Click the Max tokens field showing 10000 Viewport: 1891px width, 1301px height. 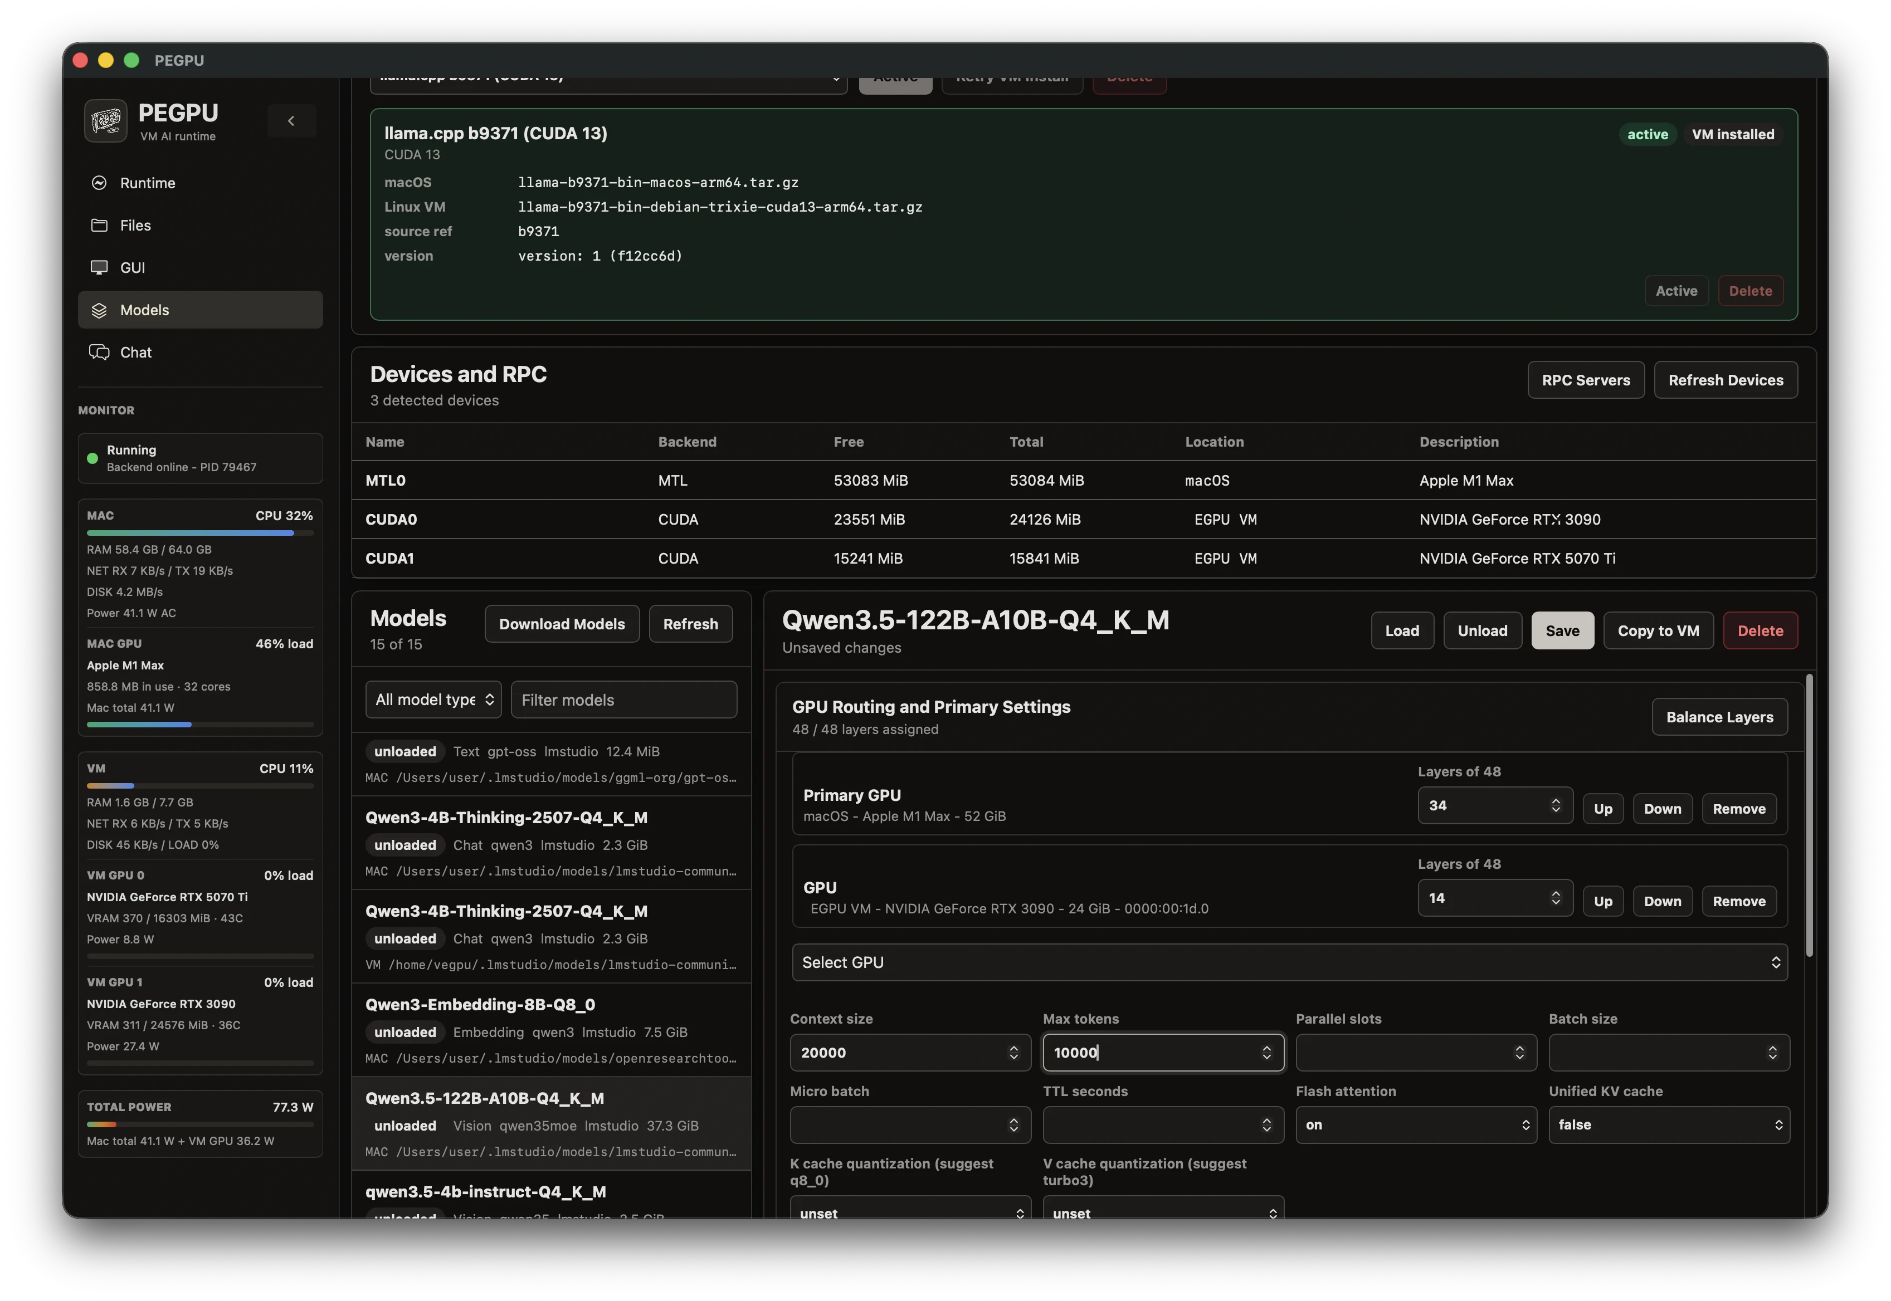point(1163,1053)
